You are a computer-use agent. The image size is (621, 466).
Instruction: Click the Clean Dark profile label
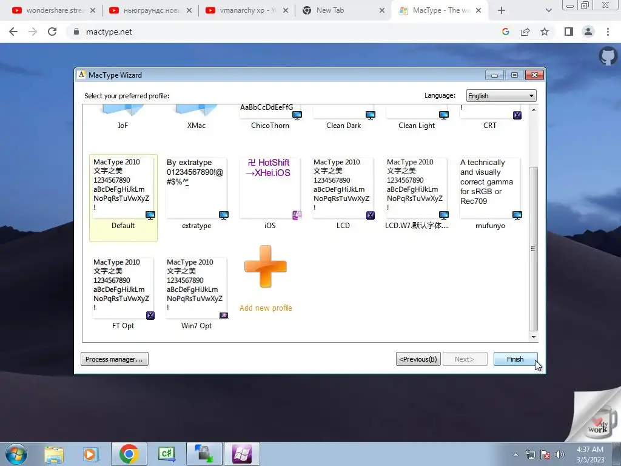pos(343,126)
